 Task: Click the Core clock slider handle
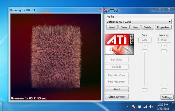(x=144, y=51)
